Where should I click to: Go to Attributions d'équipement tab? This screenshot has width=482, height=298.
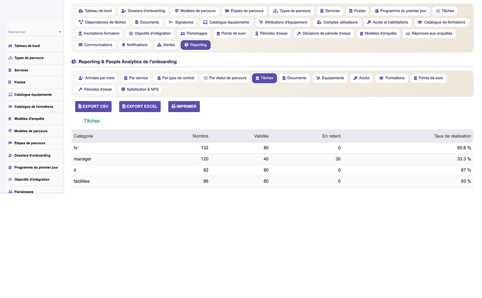pos(283,22)
